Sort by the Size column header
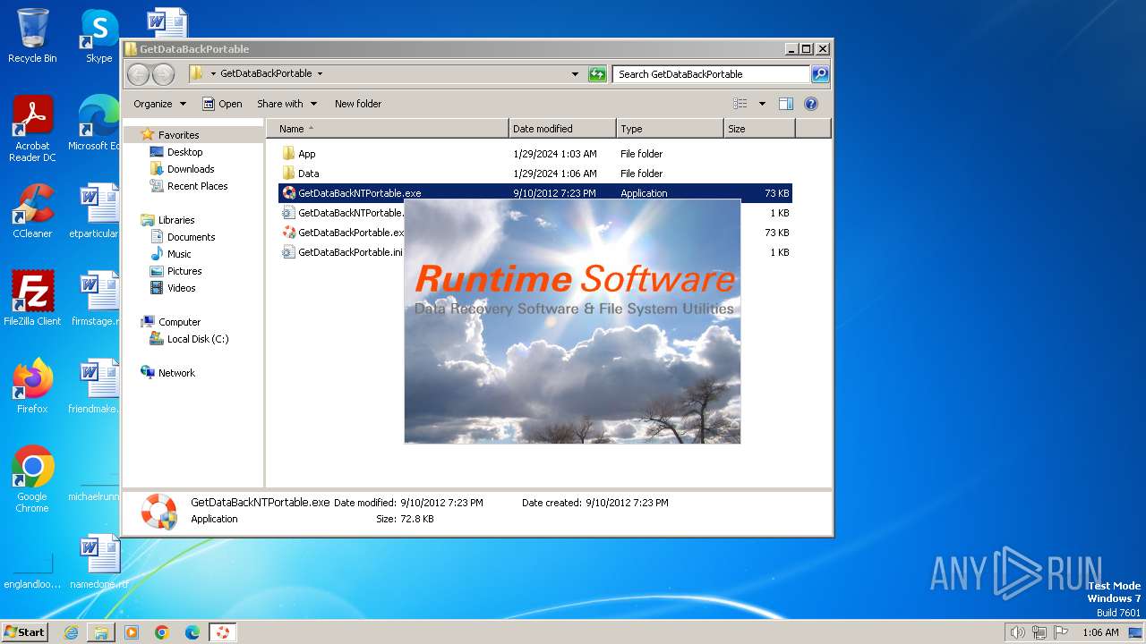Viewport: 1146px width, 644px height. (759, 129)
